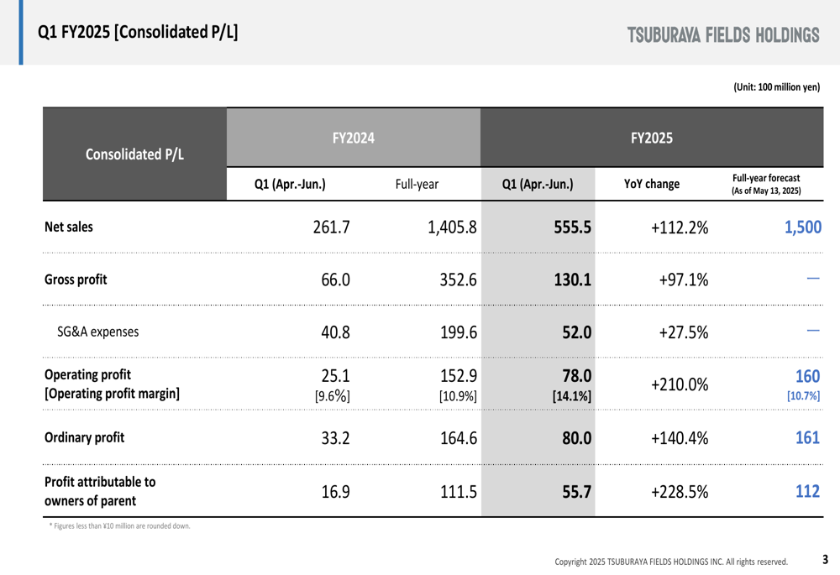Click the +210.0% operating profit YoY change

coord(679,384)
